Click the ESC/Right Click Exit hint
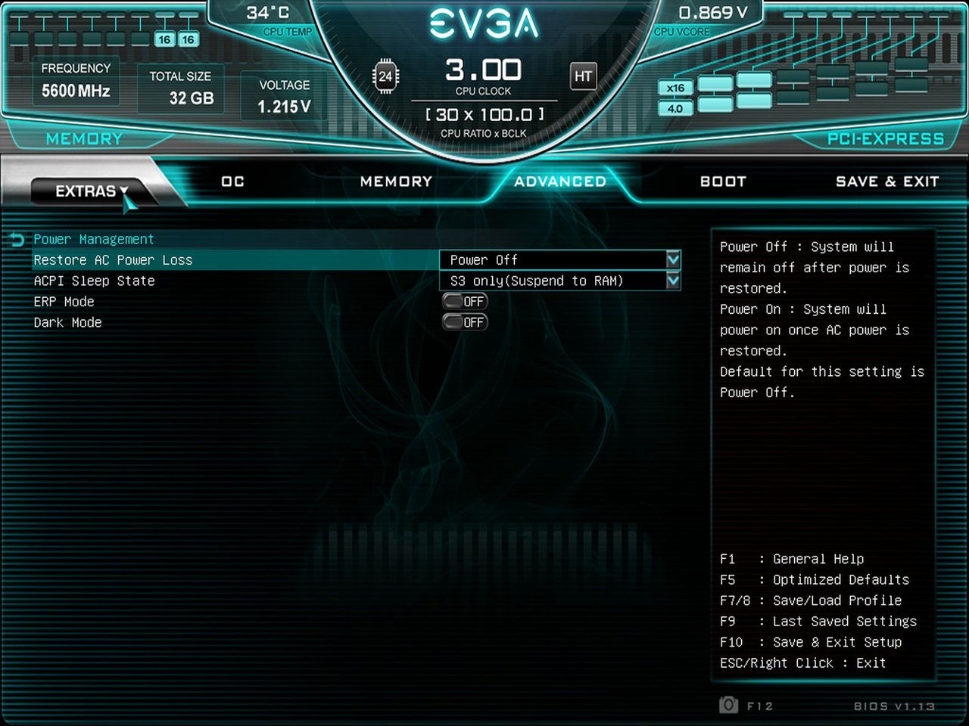 (x=802, y=663)
